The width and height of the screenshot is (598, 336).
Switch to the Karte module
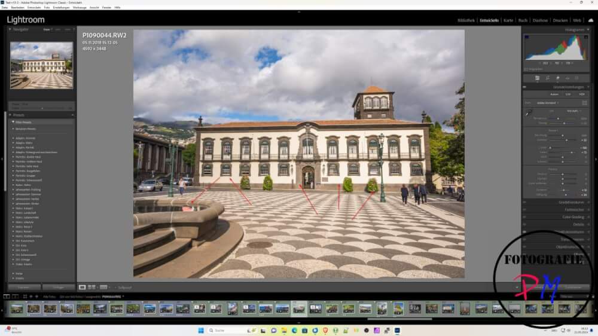coord(508,20)
